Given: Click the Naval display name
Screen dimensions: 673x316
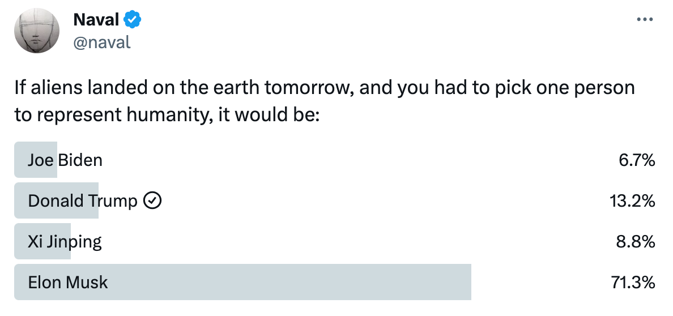Looking at the screenshot, I should (96, 19).
